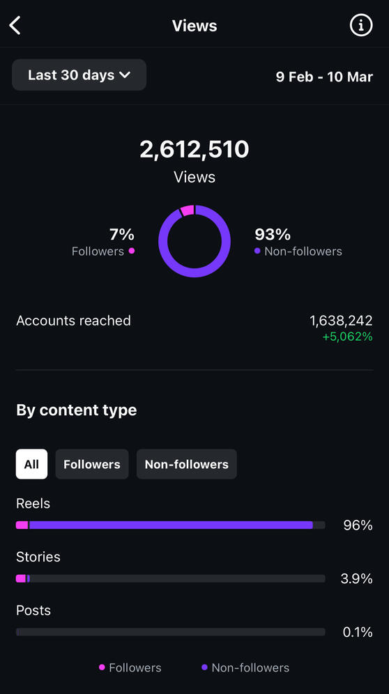Viewport: 389px width, 694px height.
Task: Tap the chevron next to Last 30 days
Action: point(125,75)
